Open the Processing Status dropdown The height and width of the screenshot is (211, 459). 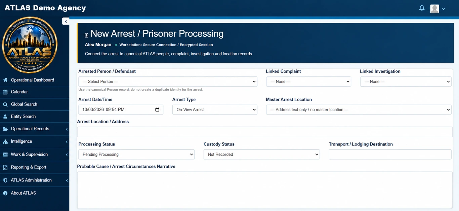(x=136, y=154)
